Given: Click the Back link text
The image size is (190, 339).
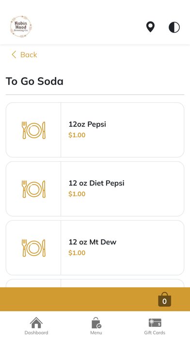Looking at the screenshot, I should click(29, 55).
